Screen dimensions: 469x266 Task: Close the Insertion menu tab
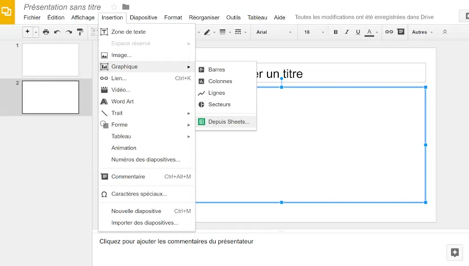tap(112, 18)
